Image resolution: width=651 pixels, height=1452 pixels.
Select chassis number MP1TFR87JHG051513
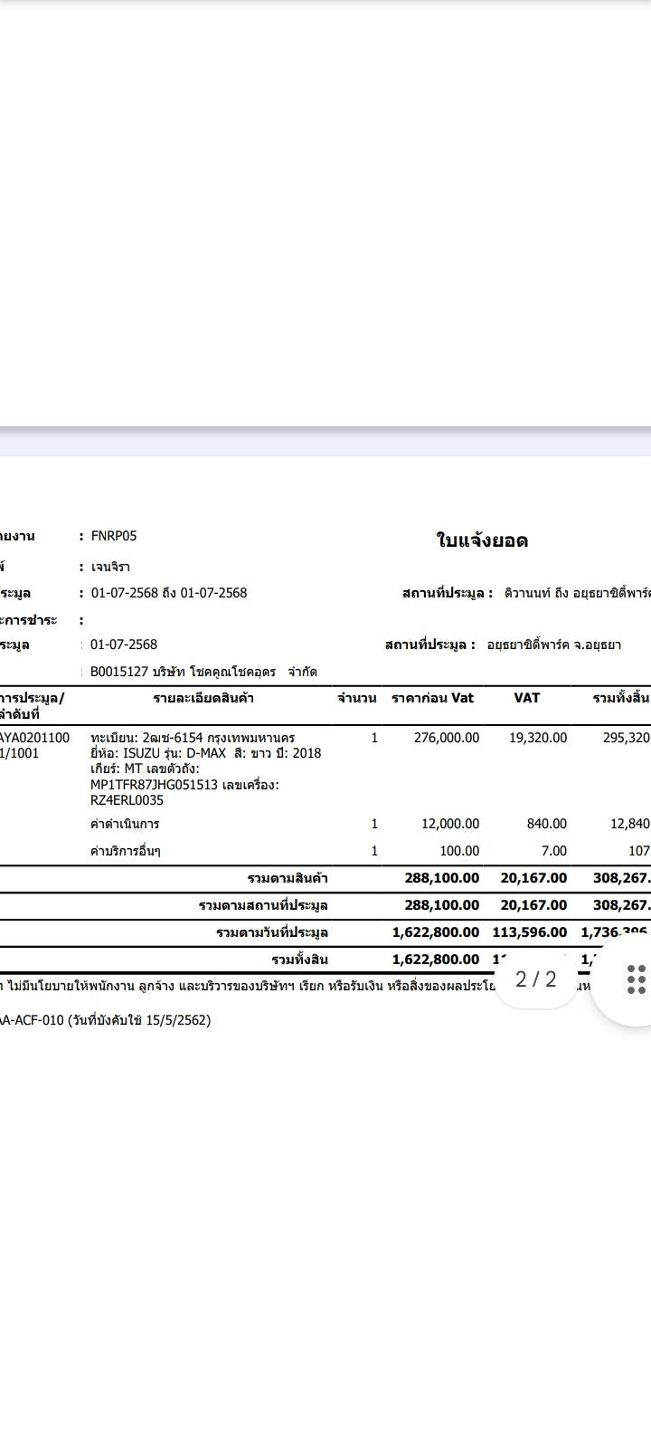(154, 785)
